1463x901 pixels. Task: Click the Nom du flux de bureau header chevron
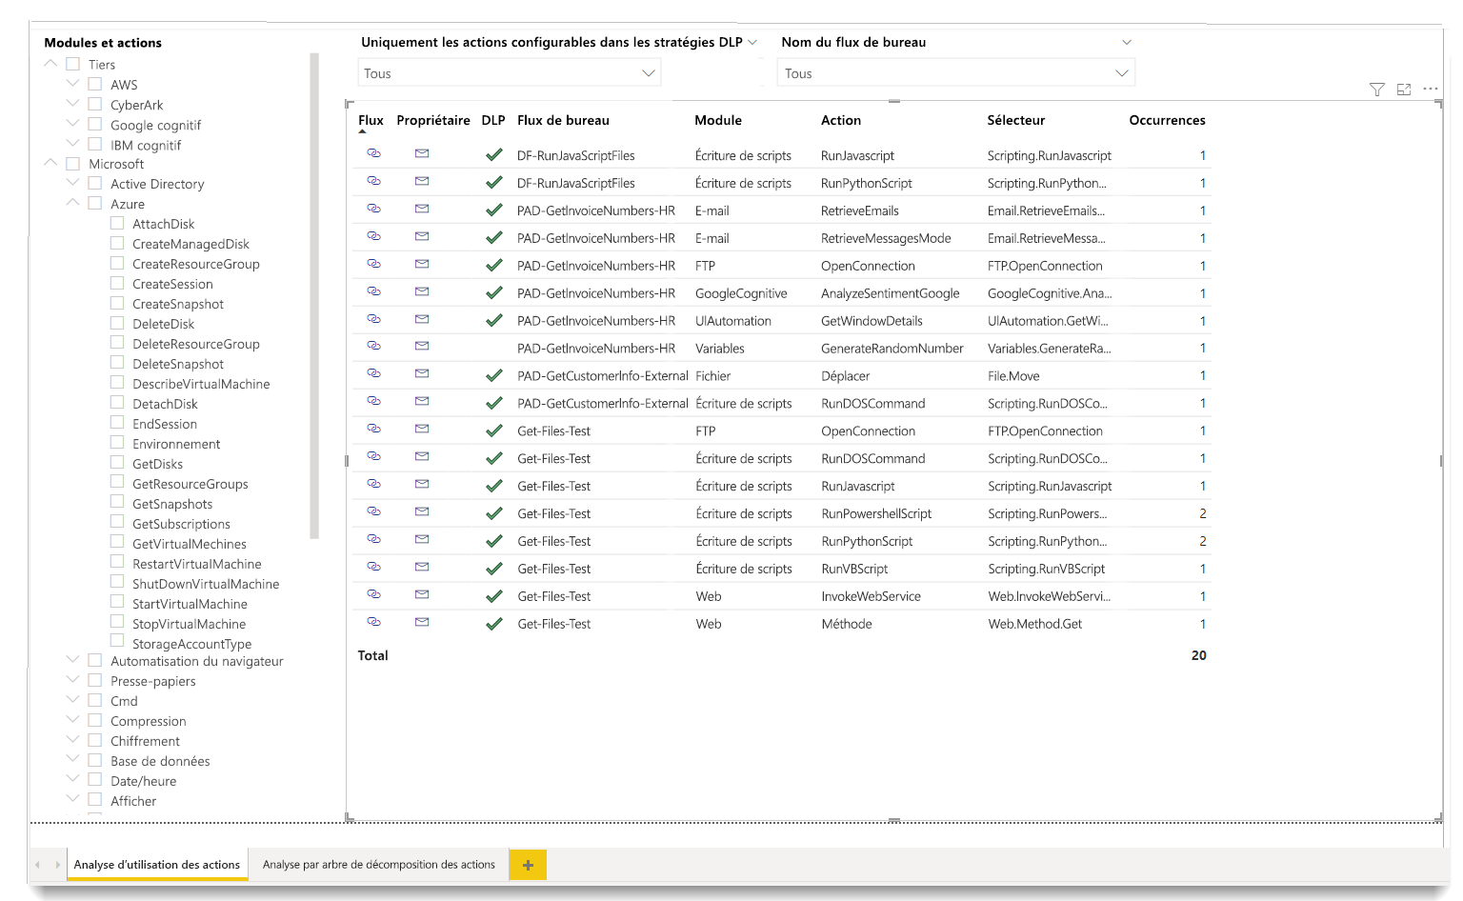[x=1127, y=42]
